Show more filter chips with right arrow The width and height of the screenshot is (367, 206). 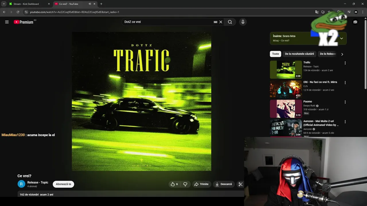[x=342, y=54]
